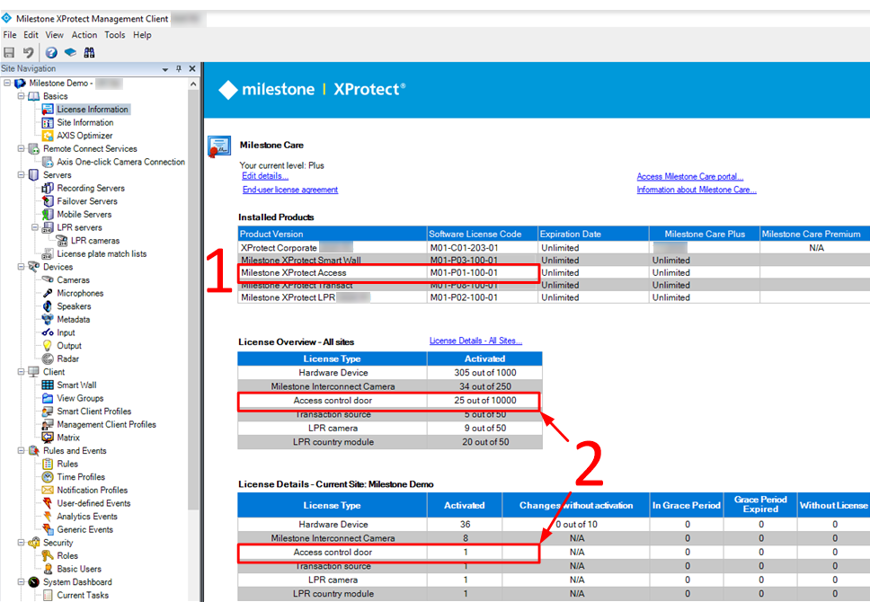Click the Undo toolbar icon

click(x=28, y=53)
